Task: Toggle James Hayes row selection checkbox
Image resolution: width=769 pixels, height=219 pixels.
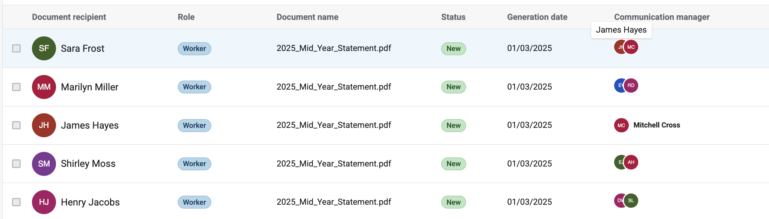Action: coord(16,125)
